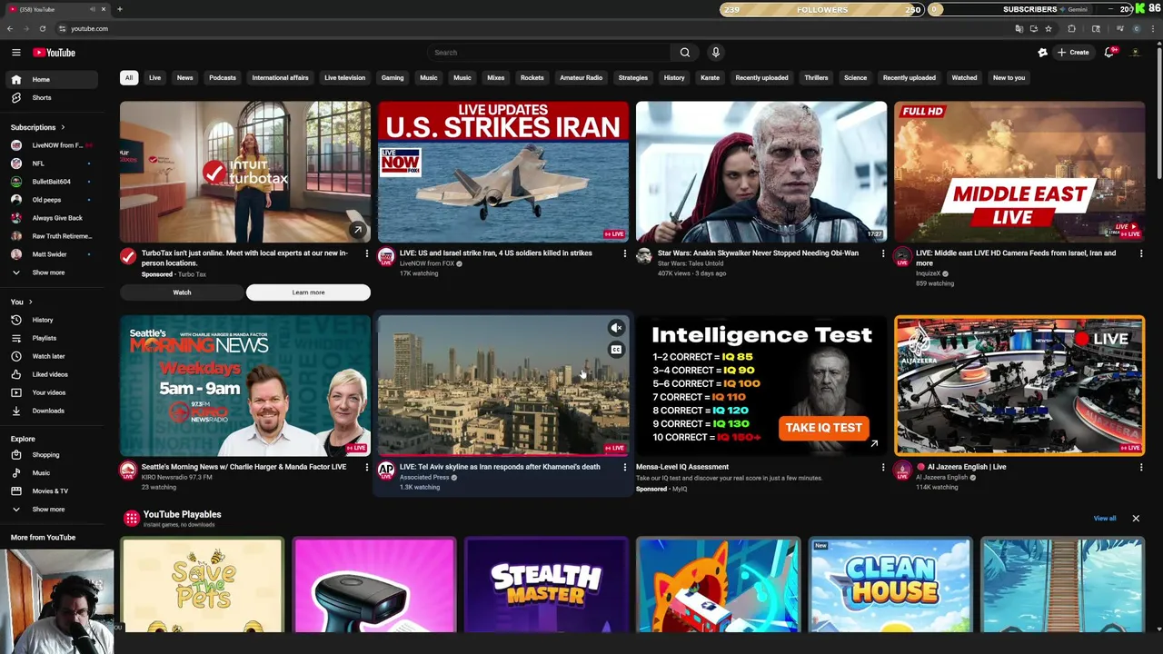Select the News filter chip
Screen dimensions: 1163x654
pyautogui.click(x=184, y=77)
